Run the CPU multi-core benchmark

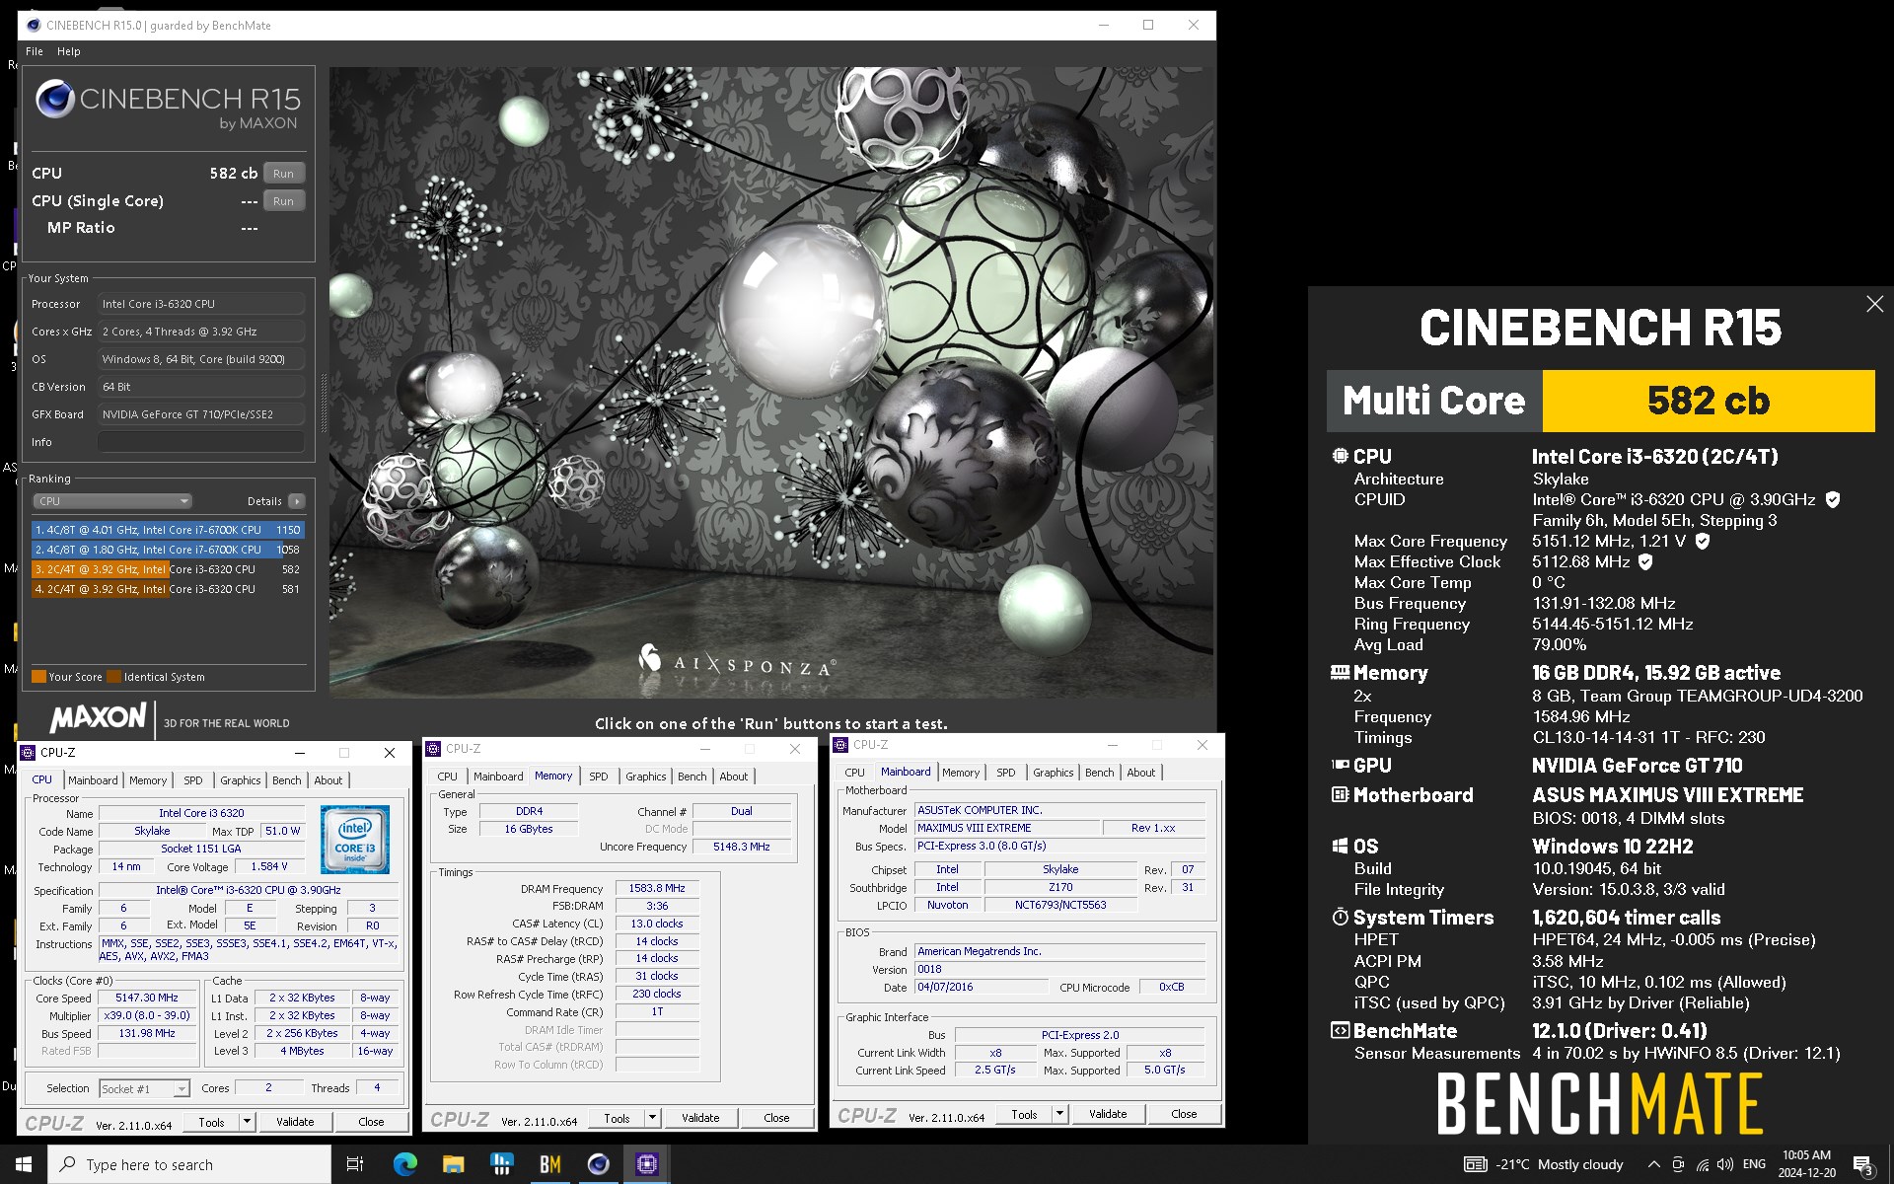[284, 174]
